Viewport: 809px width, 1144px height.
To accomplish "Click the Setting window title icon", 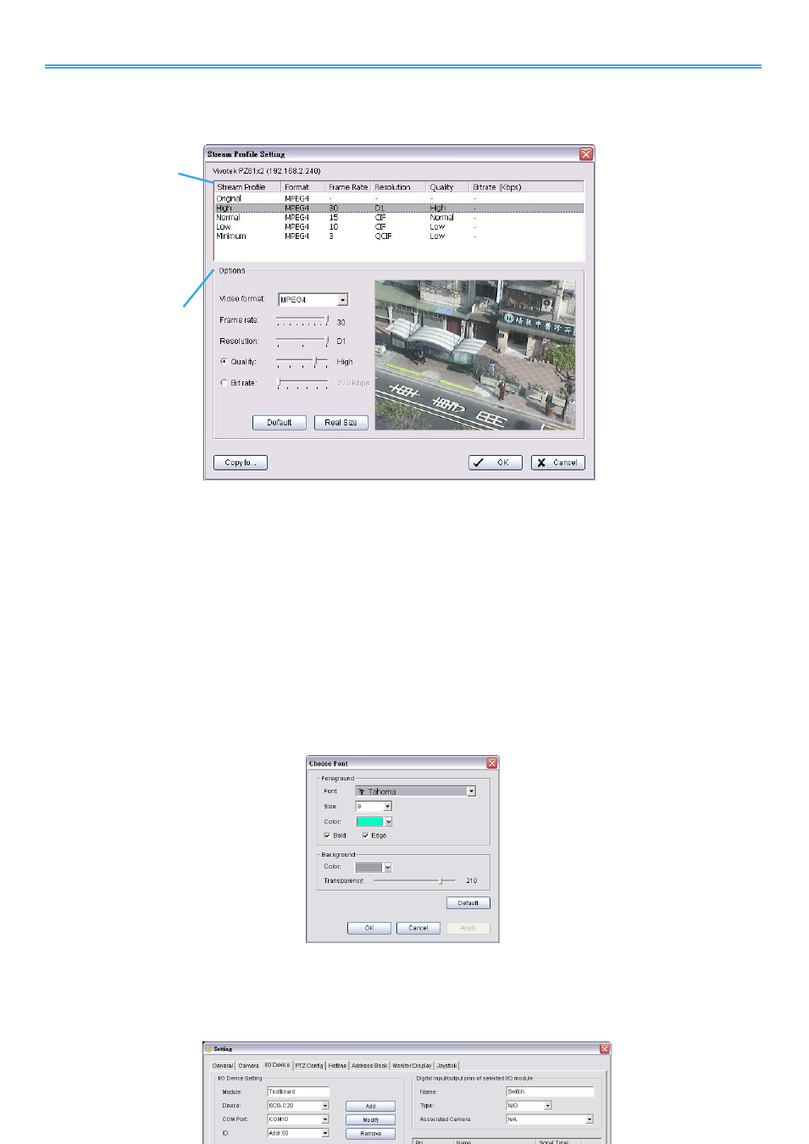I will tap(208, 1049).
